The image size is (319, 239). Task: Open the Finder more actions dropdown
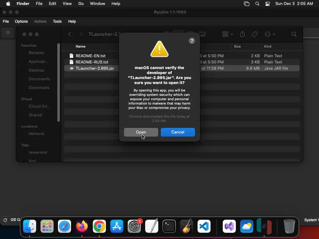point(270,34)
